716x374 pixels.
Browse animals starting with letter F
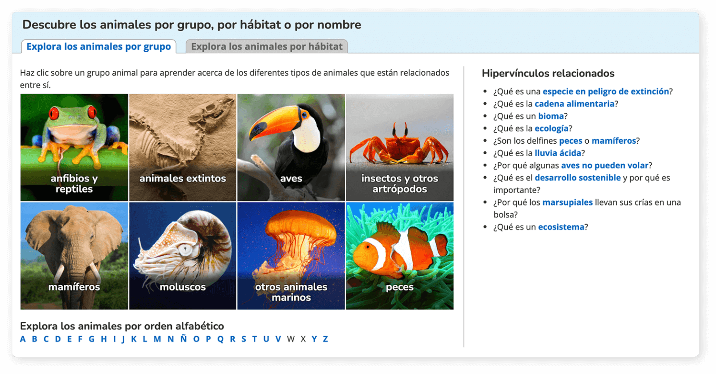point(80,339)
